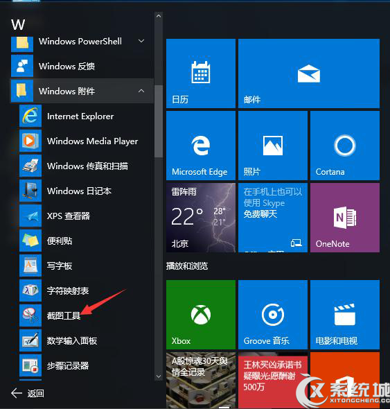The width and height of the screenshot is (390, 409).
Task: Open the Windows Media Player icon
Action: click(x=30, y=141)
